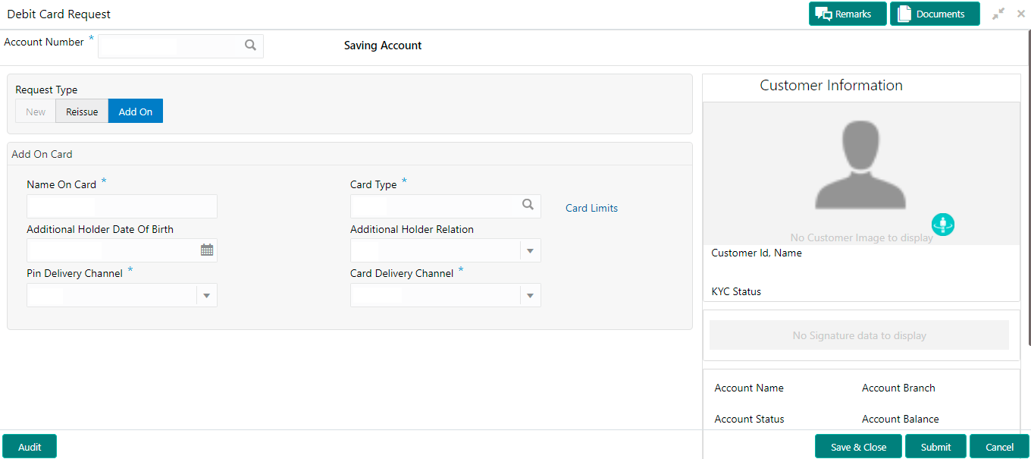Click the Save & Close button

(x=858, y=447)
